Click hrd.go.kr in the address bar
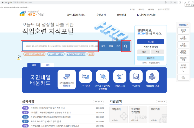Viewport: 194px width, 128px height. (8, 2)
